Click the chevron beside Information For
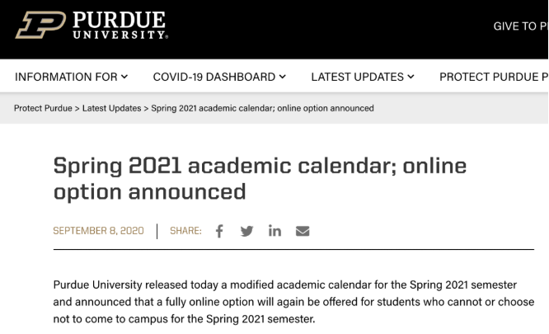The width and height of the screenshot is (549, 334). coord(124,77)
